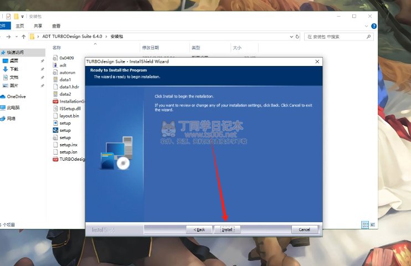This screenshot has width=411, height=266.
Task: Click the Explorer help question mark icon
Action: point(373,25)
